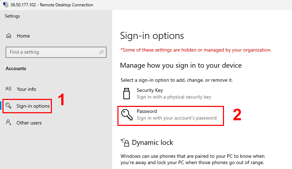292x169 pixels.
Task: Focus the Find a setting search box
Action: click(x=56, y=52)
